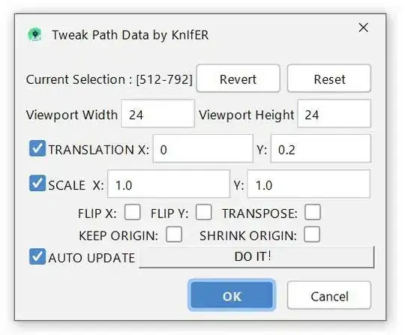Screen dimensions: 405x335
Task: Check the TRANSPOSE option
Action: [313, 212]
